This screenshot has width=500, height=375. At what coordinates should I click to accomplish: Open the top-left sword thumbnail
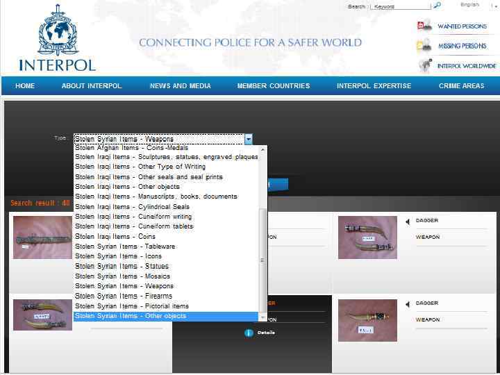42,237
